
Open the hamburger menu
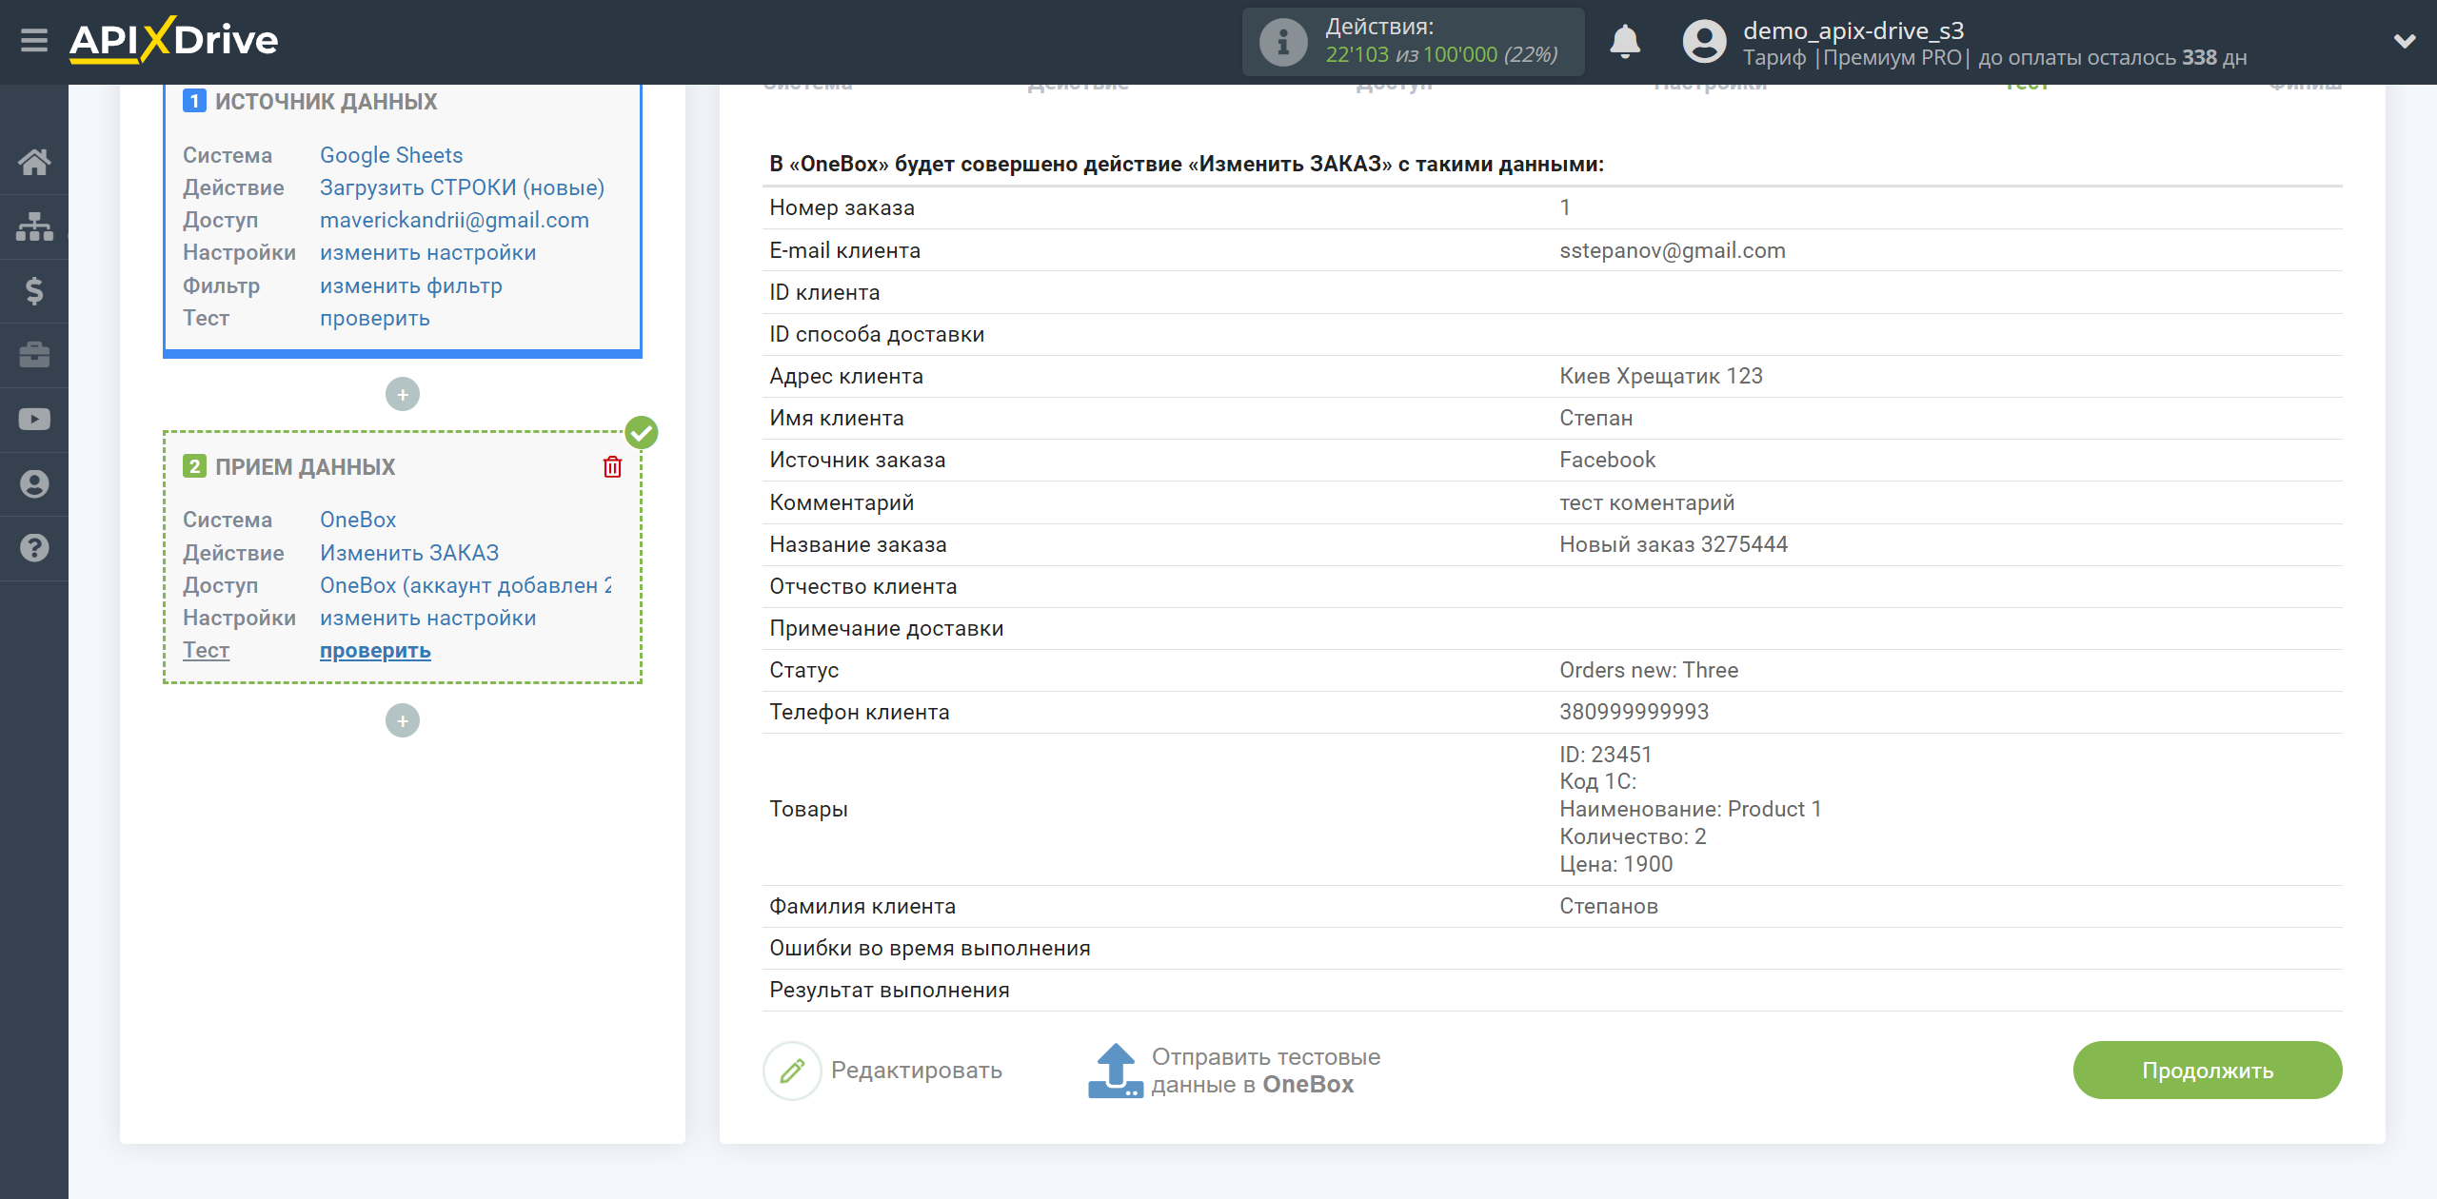coord(34,40)
